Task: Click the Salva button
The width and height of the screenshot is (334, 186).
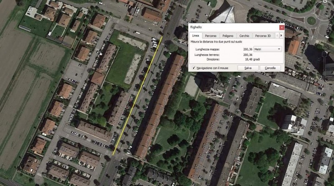Action: pos(248,68)
